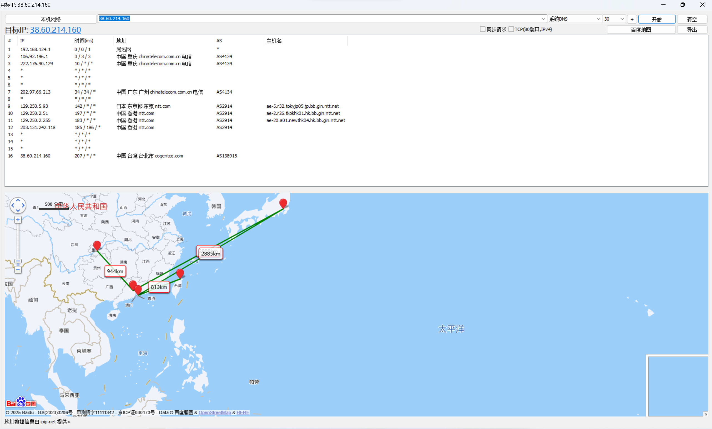Click the map zoom slider handle
The image size is (712, 429).
click(18, 262)
